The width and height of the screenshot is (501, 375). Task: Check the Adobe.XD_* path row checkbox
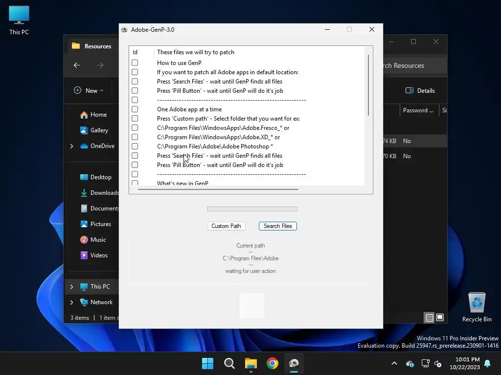pos(135,137)
